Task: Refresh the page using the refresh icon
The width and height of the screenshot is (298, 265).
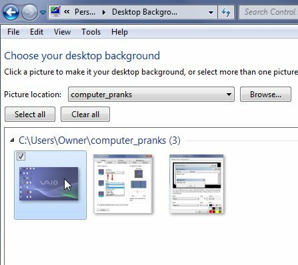Action: (x=226, y=12)
